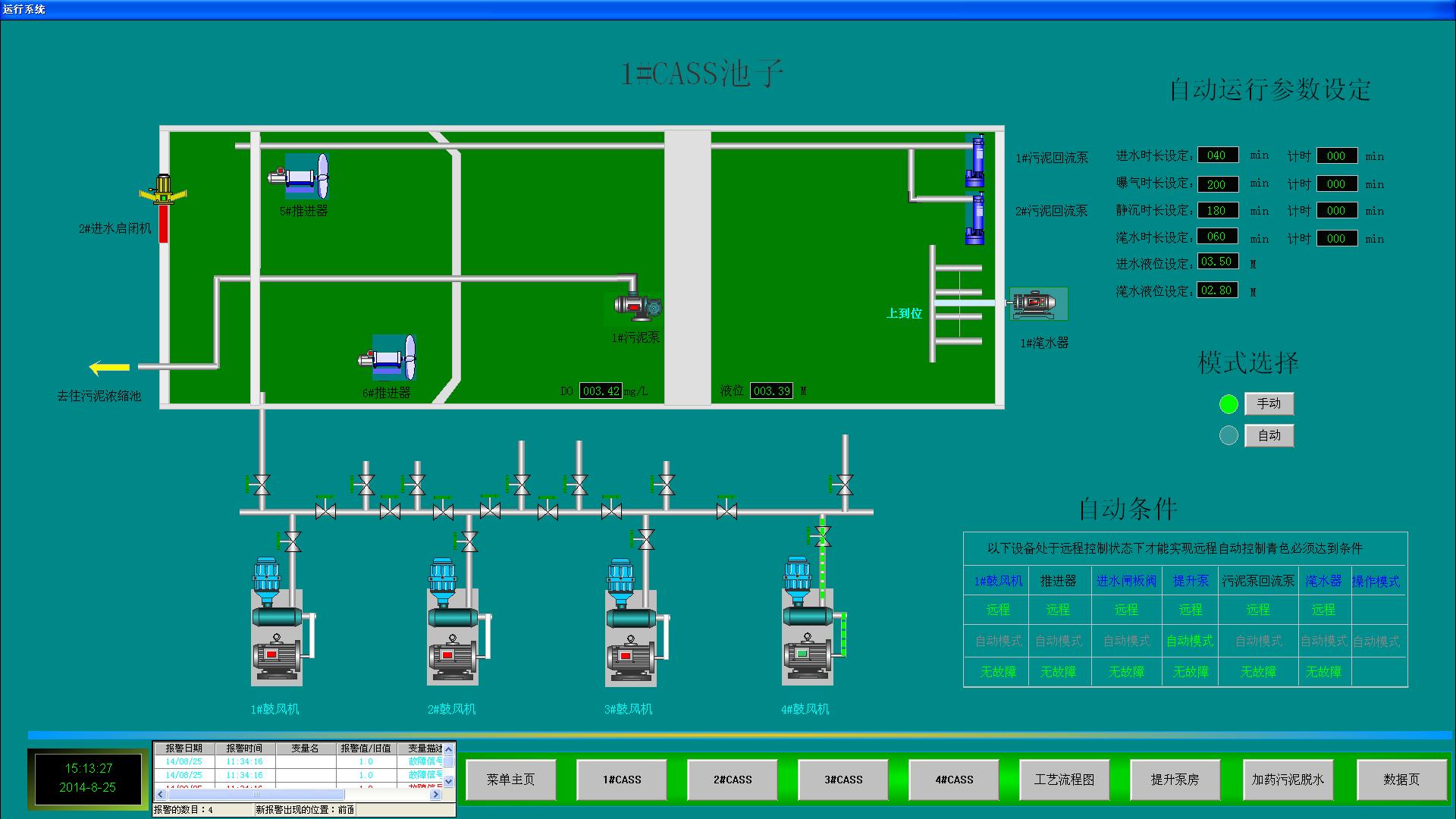Viewport: 1456px width, 819px height.
Task: Open the 工艺流程图 process diagram
Action: pos(1064,780)
